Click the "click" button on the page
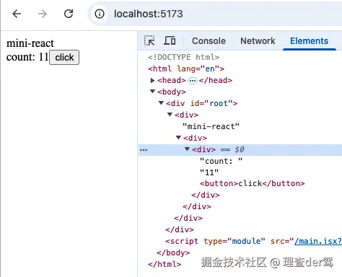This screenshot has width=342, height=277. click(x=64, y=58)
